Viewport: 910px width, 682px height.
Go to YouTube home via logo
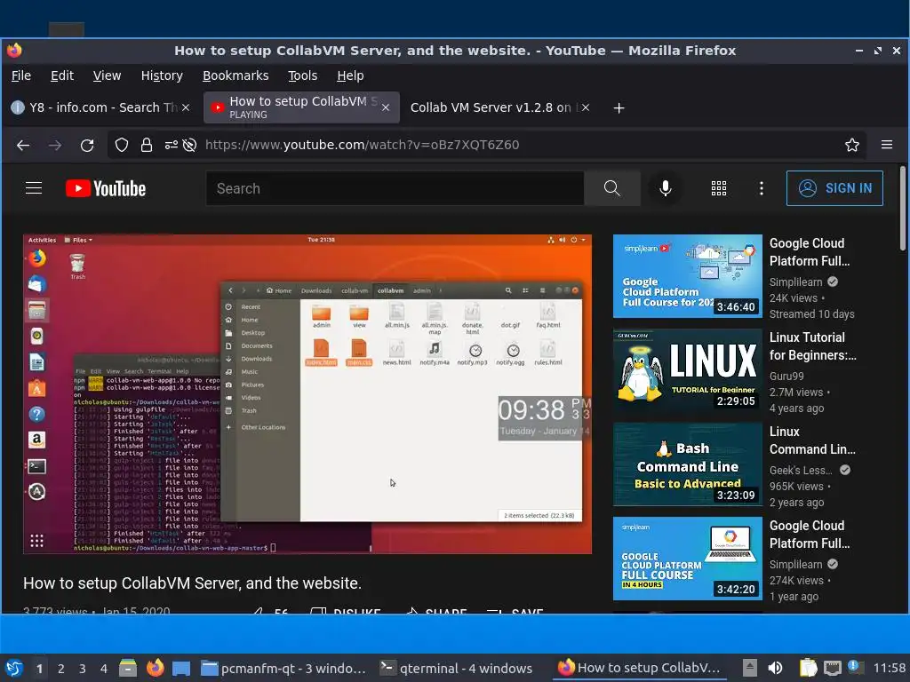coord(106,188)
